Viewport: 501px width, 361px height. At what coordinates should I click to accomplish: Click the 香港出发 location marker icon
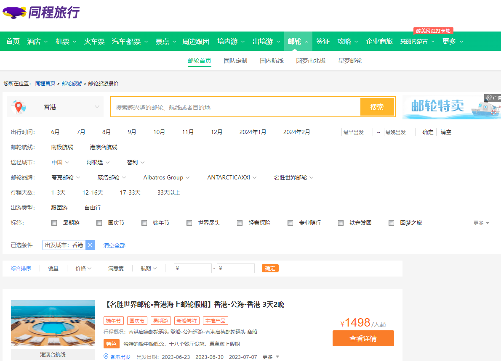[x=106, y=357]
